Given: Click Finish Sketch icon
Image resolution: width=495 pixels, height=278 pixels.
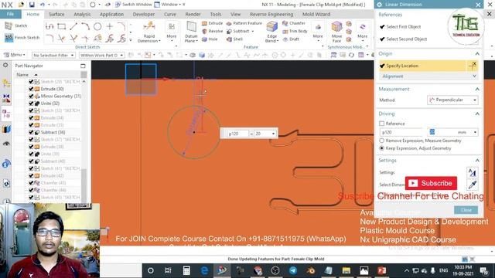Looking at the screenshot, I should click(x=9, y=38).
